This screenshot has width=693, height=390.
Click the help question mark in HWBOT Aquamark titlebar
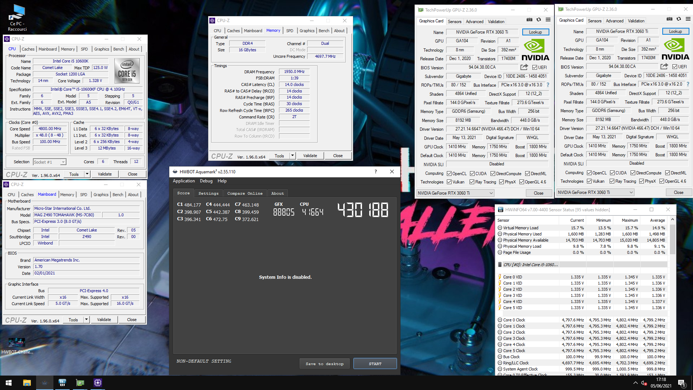375,172
